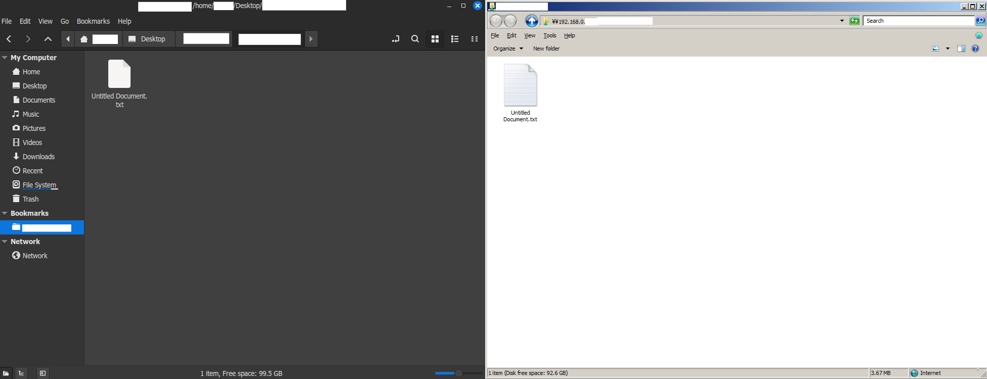Collapse the Network sidebar section
The height and width of the screenshot is (379, 987).
coord(5,242)
